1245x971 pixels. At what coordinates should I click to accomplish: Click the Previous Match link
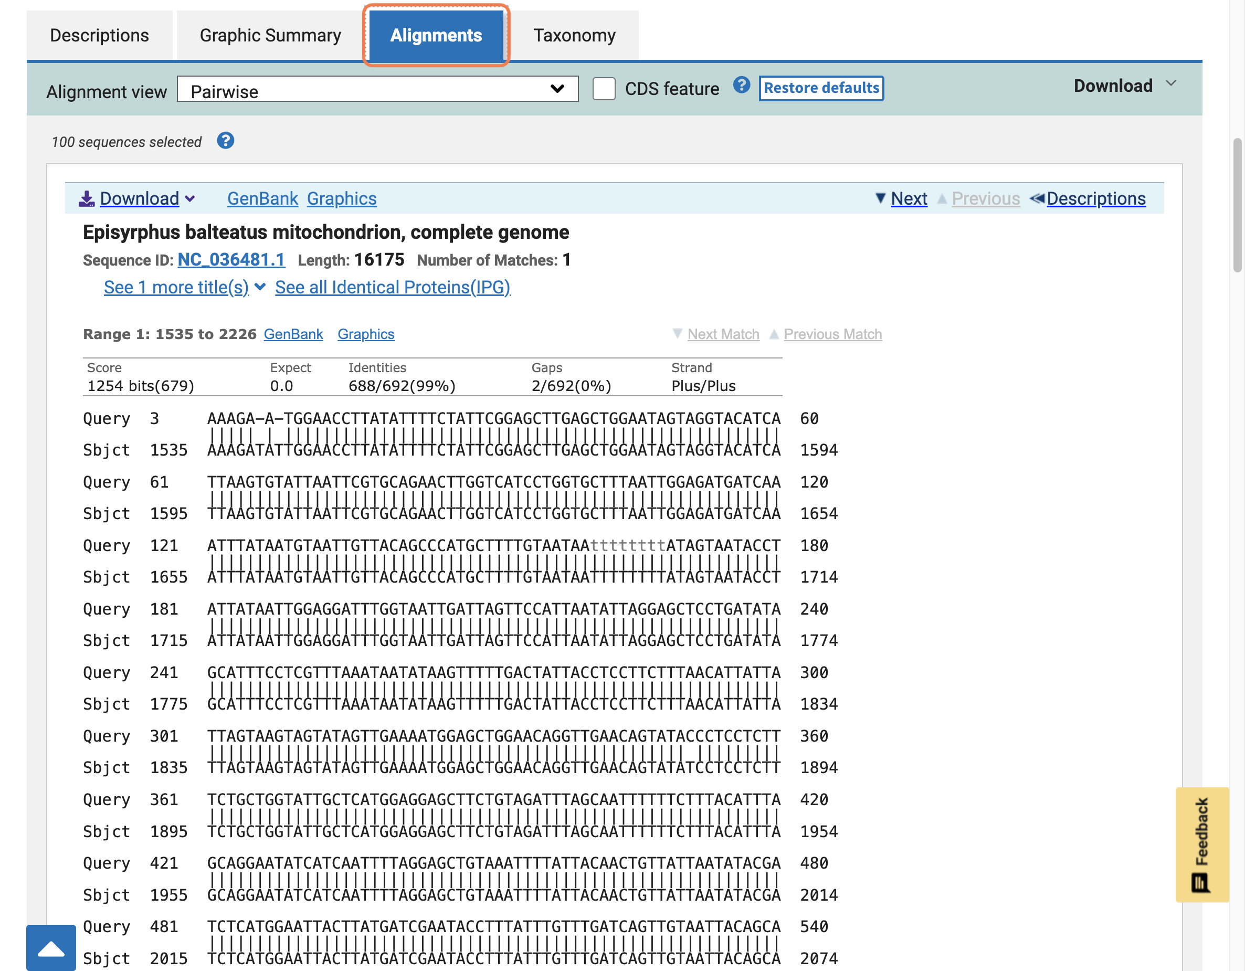click(x=832, y=334)
